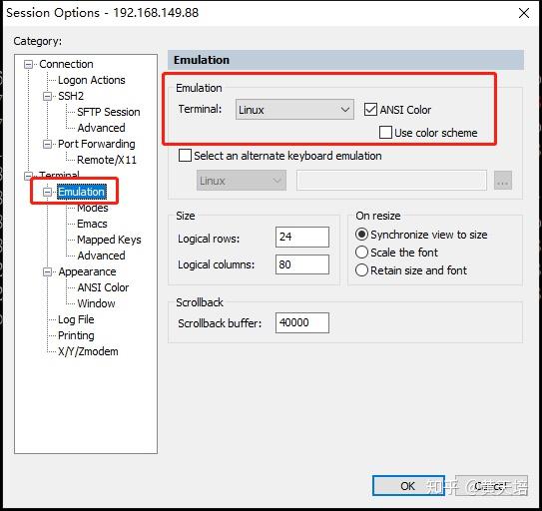Collapse the Appearance tree node
The image size is (542, 511).
(x=47, y=271)
